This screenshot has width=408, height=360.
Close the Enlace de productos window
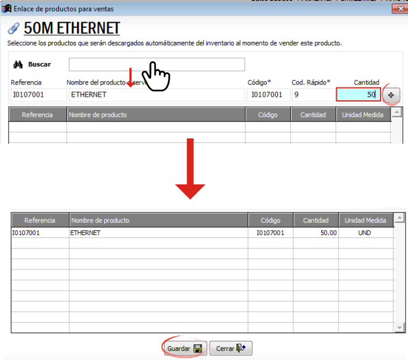point(400,9)
